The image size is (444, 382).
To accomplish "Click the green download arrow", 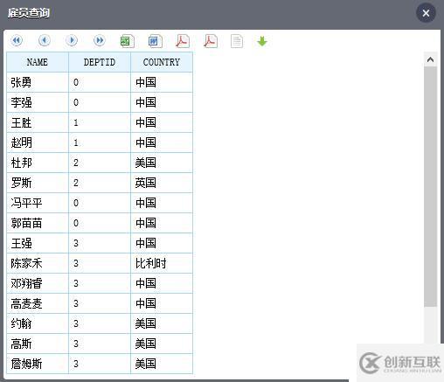I will pos(262,41).
